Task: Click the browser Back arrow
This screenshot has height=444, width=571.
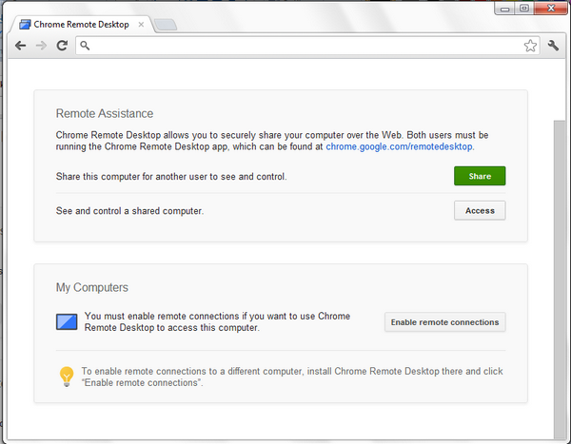Action: click(20, 45)
